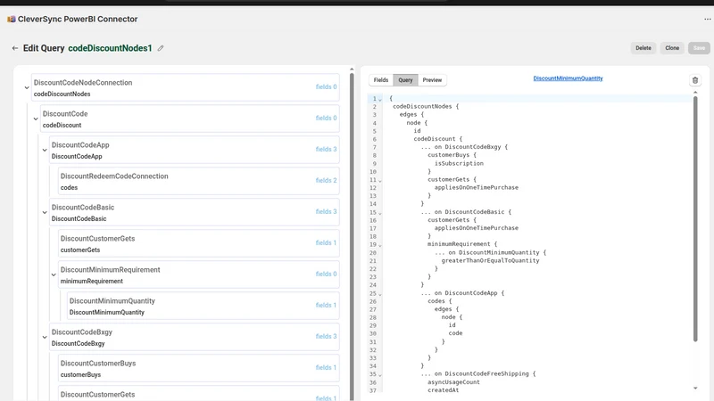
Task: Click the back arrow beside Edit Query
Action: point(15,48)
